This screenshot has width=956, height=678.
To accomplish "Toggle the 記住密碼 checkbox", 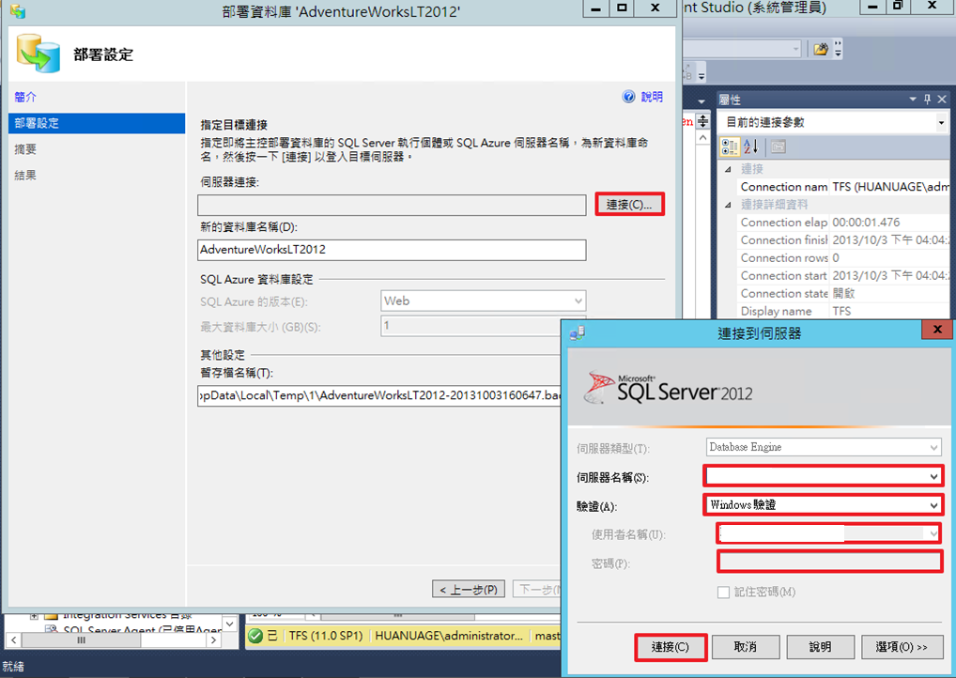I will click(724, 592).
